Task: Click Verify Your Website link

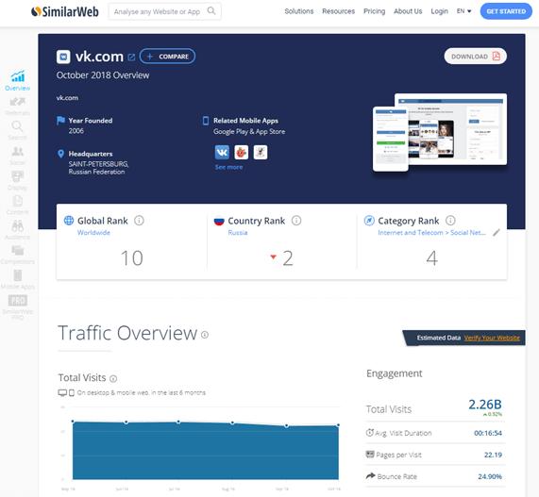Action: point(492,338)
